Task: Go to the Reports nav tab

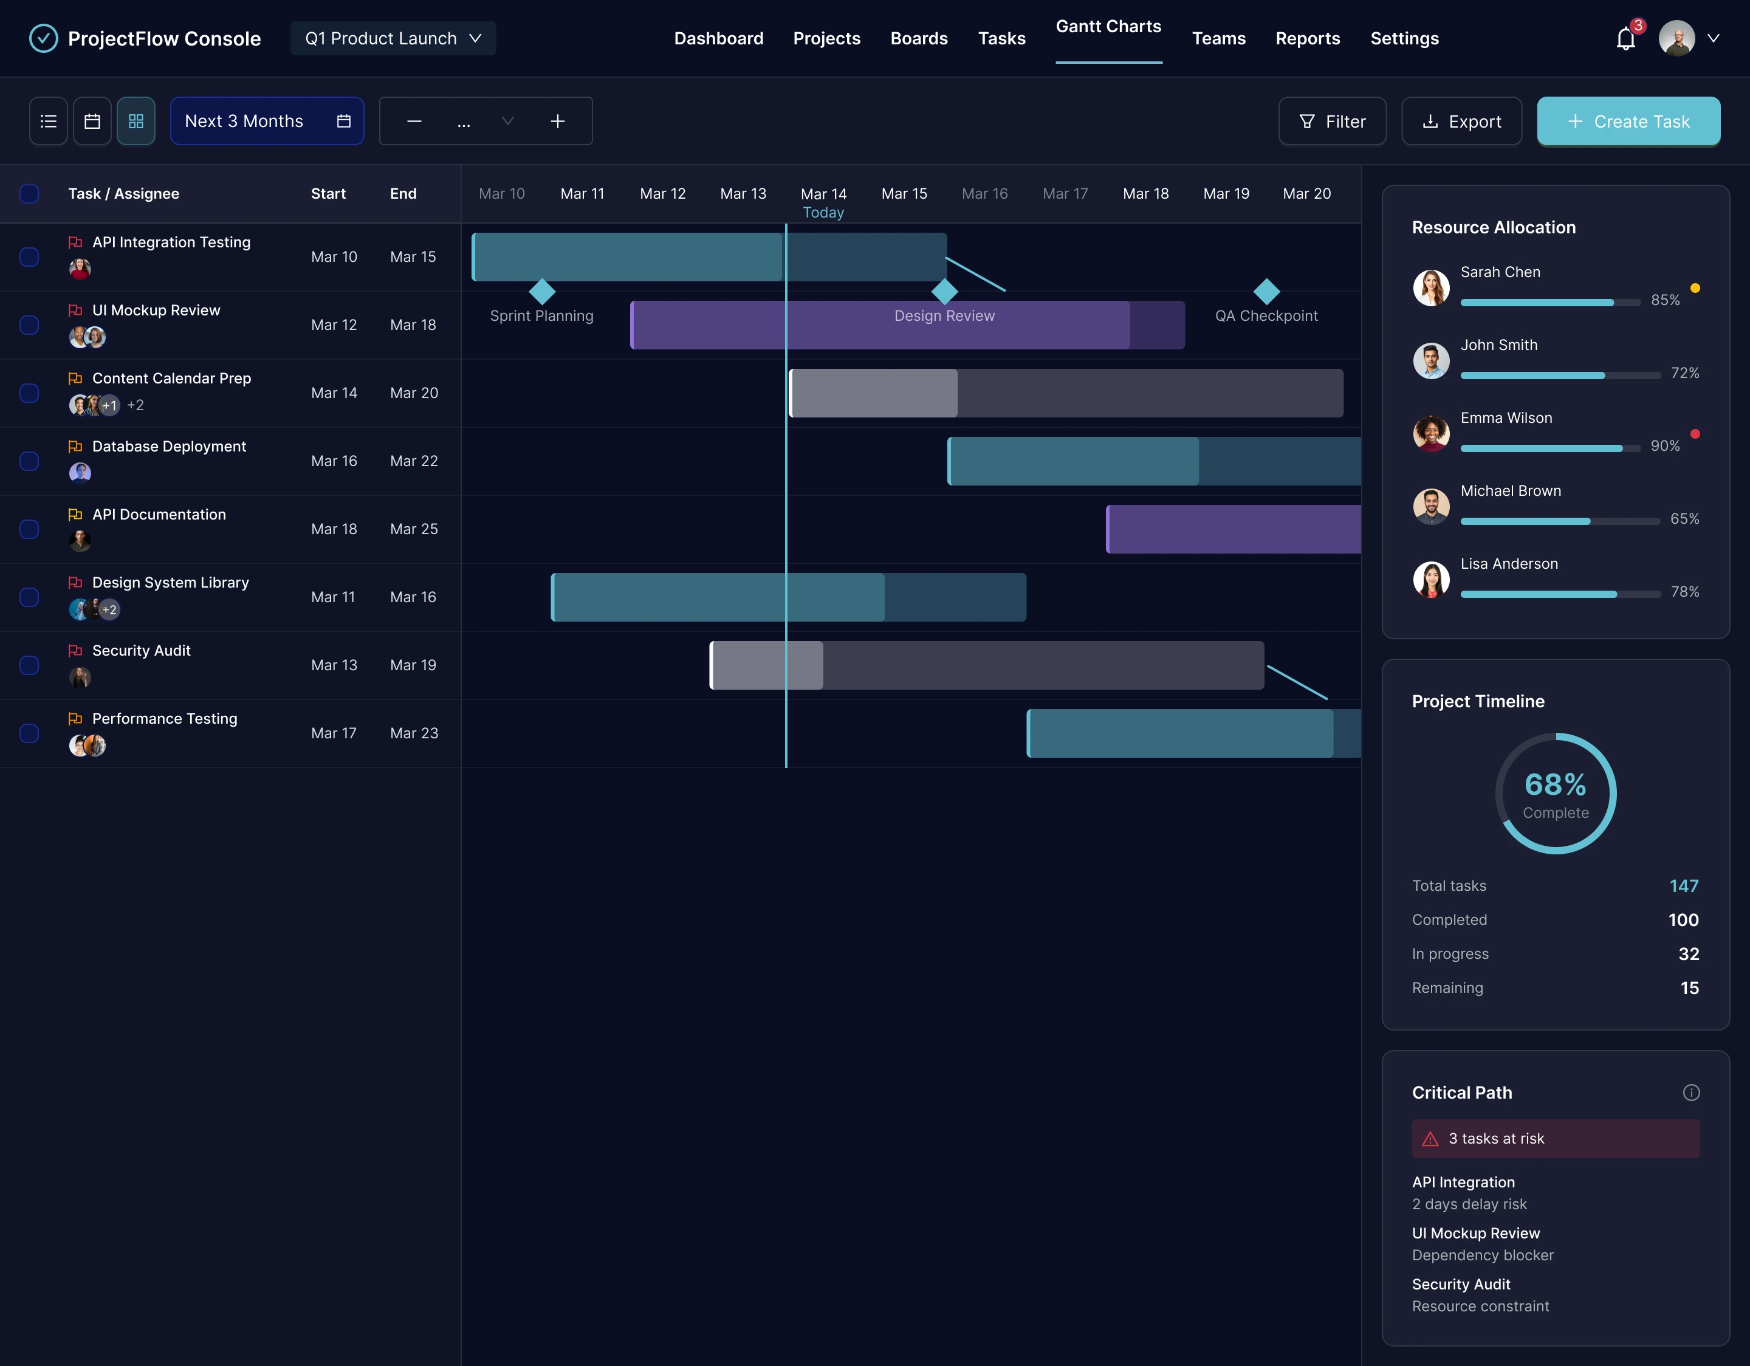Action: click(1307, 38)
